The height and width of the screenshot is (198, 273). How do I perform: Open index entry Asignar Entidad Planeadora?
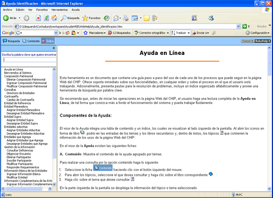click(23, 110)
